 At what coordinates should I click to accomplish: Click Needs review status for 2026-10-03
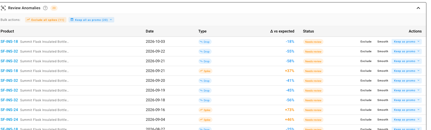click(313, 42)
